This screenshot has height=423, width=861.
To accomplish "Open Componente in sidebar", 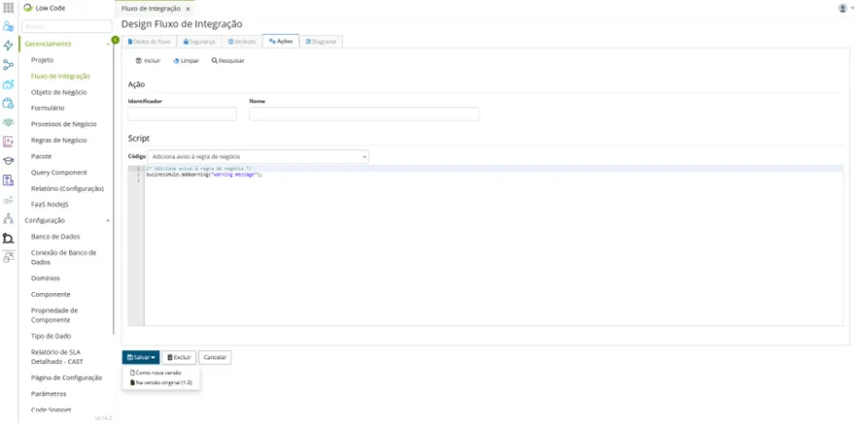I will click(x=51, y=294).
